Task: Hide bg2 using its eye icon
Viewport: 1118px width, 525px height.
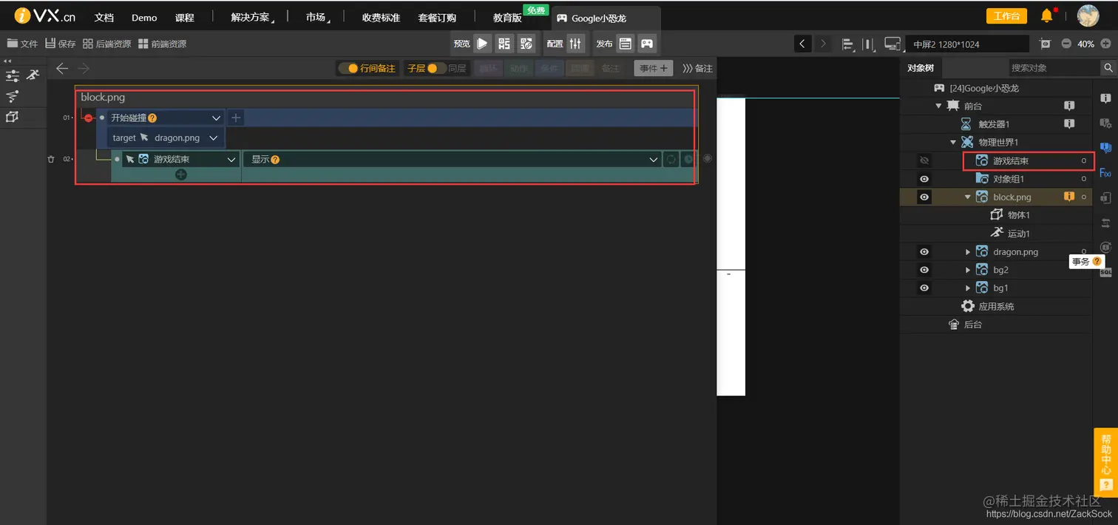Action: pyautogui.click(x=924, y=270)
